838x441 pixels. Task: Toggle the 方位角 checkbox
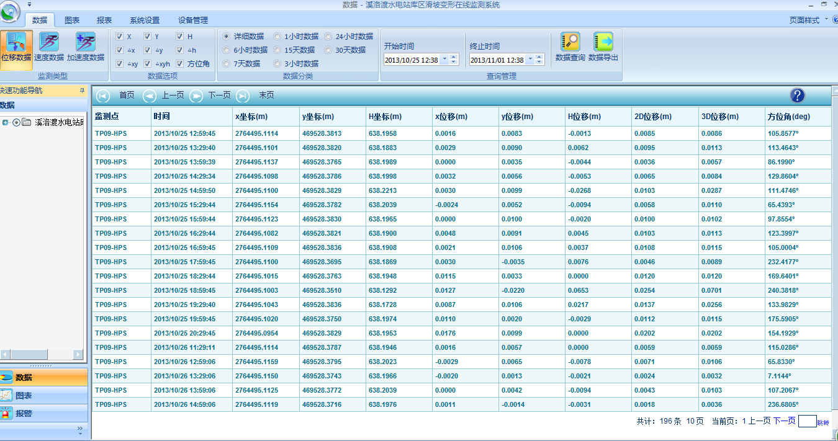tap(179, 64)
